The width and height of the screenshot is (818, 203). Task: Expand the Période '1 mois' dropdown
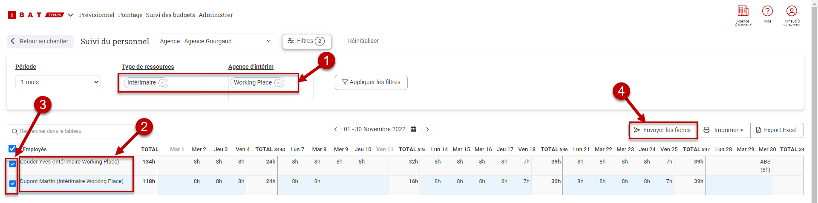pos(58,82)
